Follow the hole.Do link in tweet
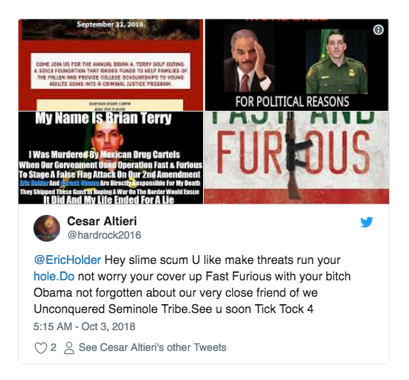The image size is (409, 380). click(54, 276)
